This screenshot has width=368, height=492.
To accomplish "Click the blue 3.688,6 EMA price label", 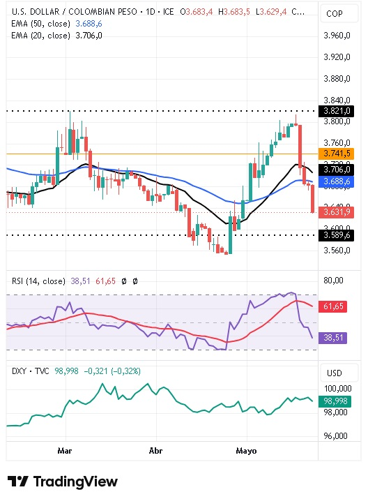I will [x=336, y=181].
